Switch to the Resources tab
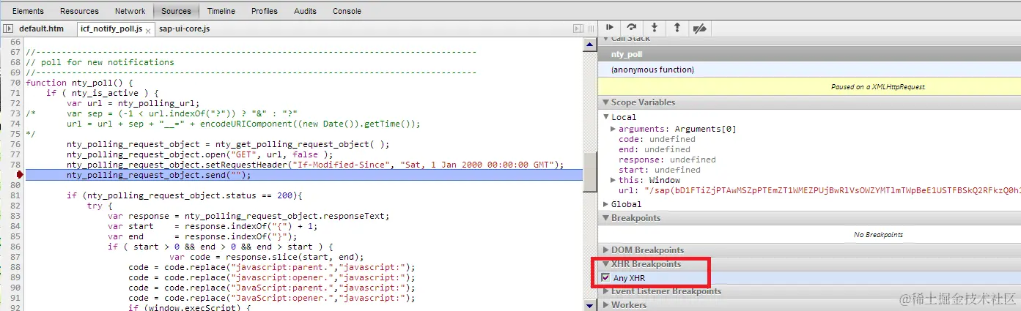The image size is (1021, 311). tap(79, 11)
